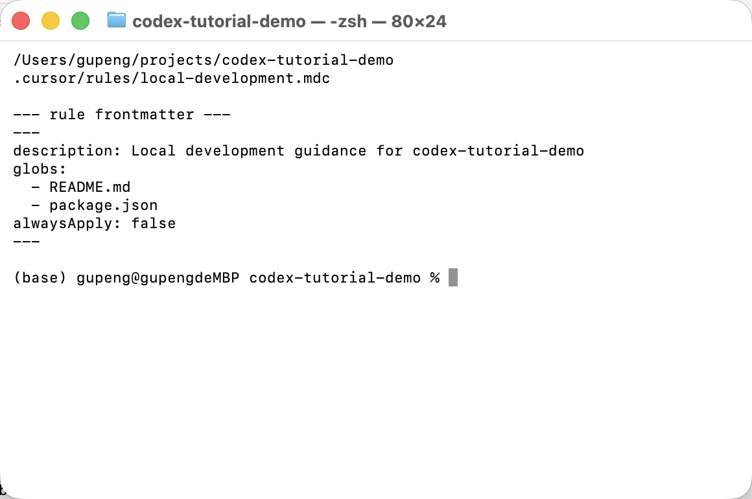This screenshot has width=752, height=499.
Task: Click the yellow minimize window button
Action: coord(51,21)
